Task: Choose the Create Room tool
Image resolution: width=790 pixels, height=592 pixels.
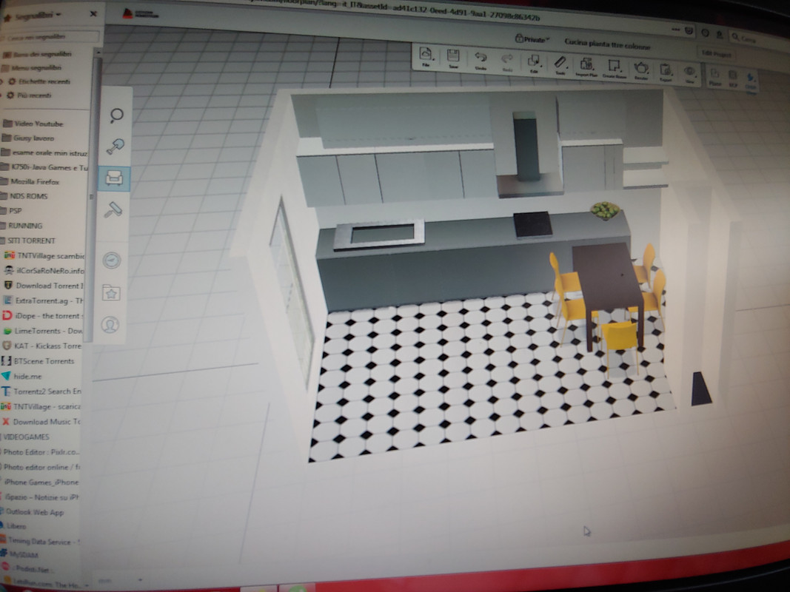Action: 615,68
